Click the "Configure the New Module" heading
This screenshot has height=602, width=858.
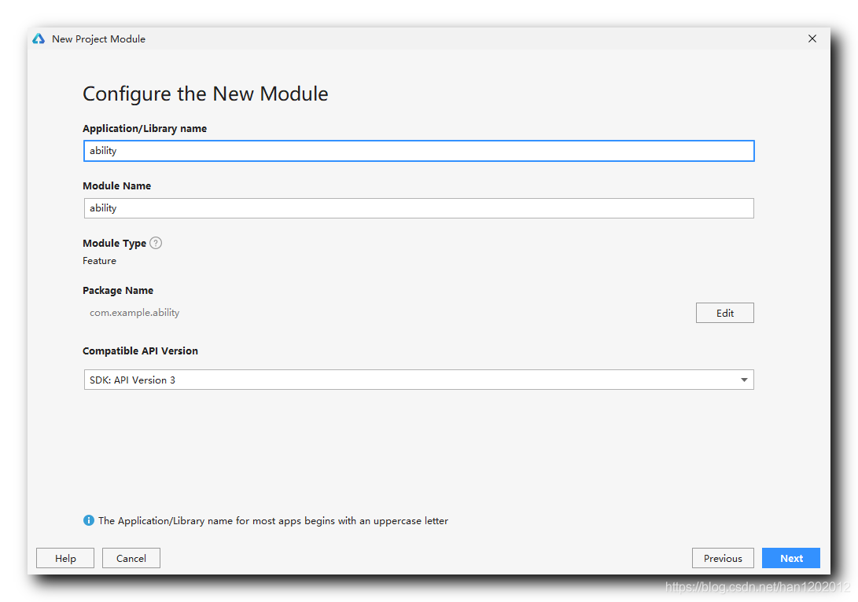pos(205,94)
